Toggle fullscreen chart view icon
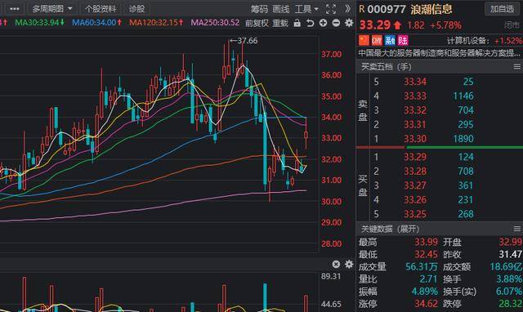This screenshot has height=312, width=523. click(330, 9)
